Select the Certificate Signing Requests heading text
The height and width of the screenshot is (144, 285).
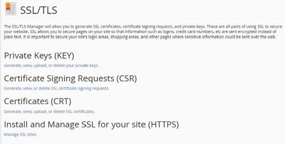[x=59, y=79]
